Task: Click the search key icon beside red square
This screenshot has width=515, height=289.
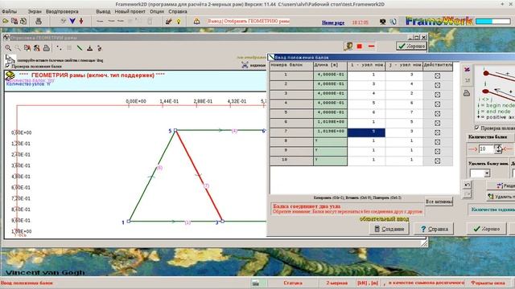Action: pyautogui.click(x=348, y=47)
